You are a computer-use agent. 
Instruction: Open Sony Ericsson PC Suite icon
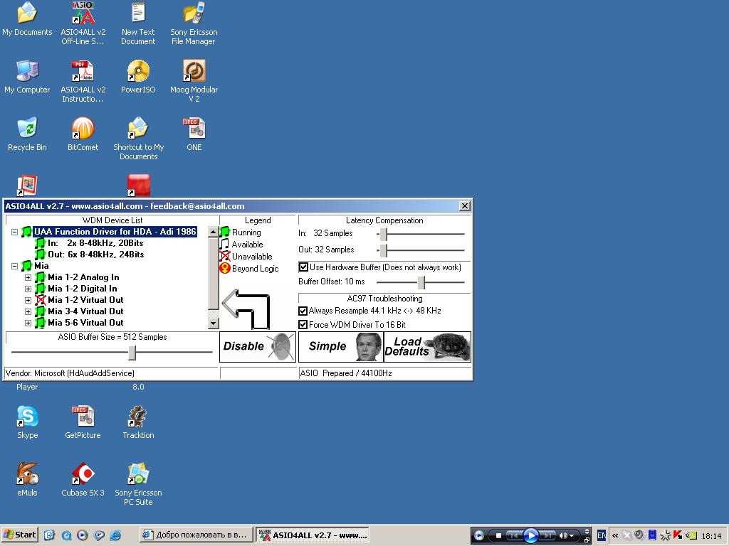(x=138, y=484)
